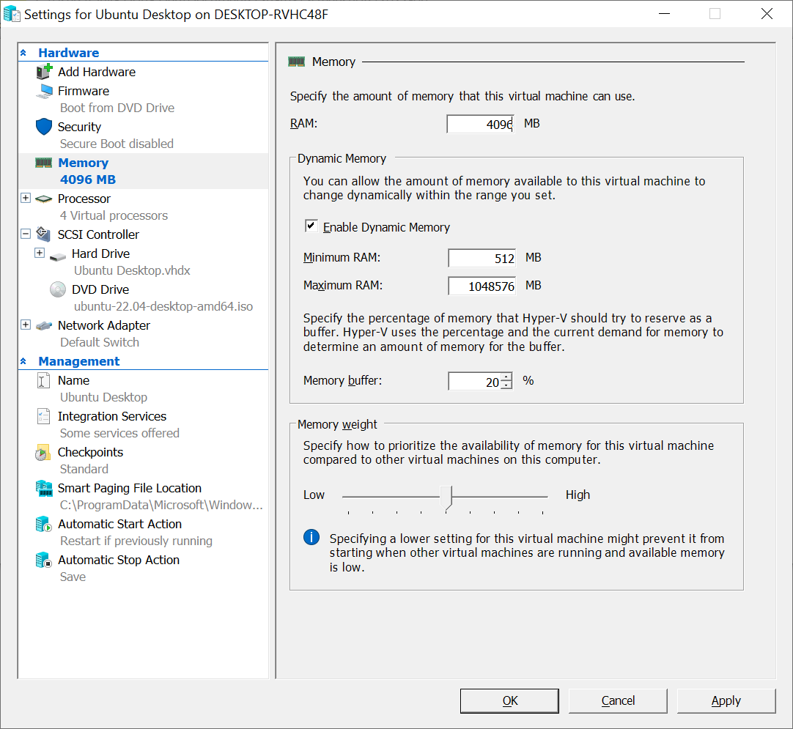Click the Checkpoints clock icon
The height and width of the screenshot is (729, 793).
tap(43, 453)
